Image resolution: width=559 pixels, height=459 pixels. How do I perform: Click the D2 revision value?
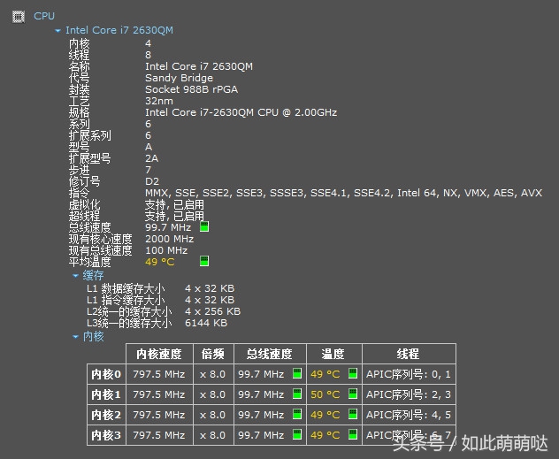[x=152, y=181]
